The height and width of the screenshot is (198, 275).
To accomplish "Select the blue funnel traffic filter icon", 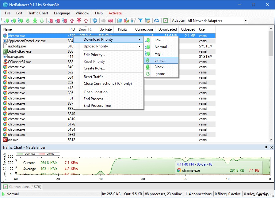I will coord(141,21).
